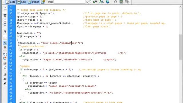
Task: Click the '/* Setup page vars for display. */' comment
Action: [x=41, y=10]
